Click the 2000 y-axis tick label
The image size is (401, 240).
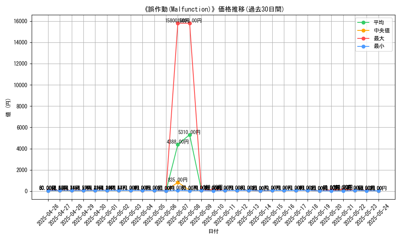click(22, 170)
